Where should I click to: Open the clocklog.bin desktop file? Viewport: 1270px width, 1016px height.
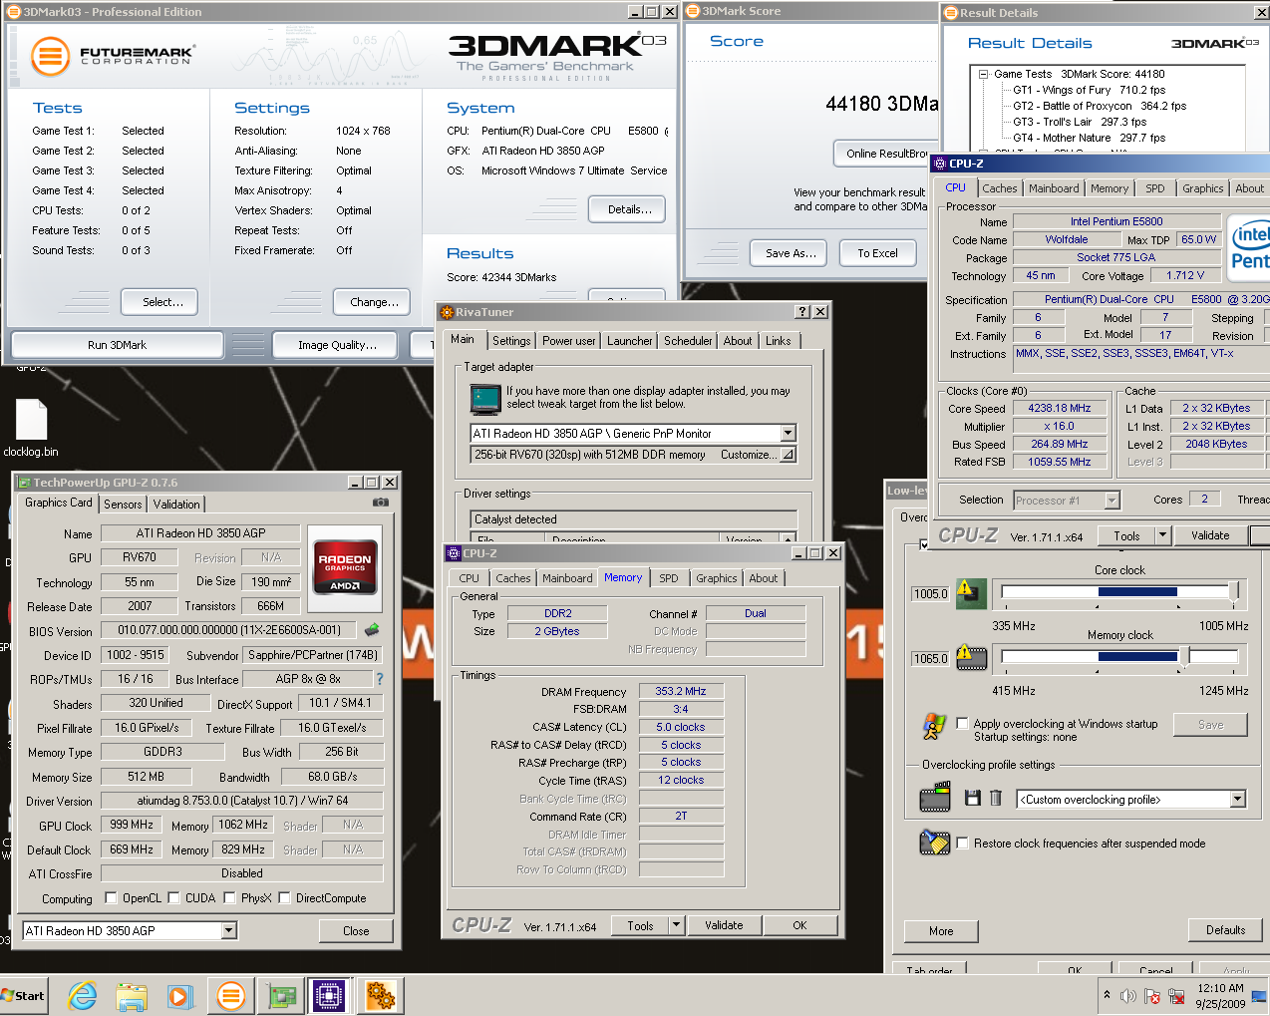31,428
